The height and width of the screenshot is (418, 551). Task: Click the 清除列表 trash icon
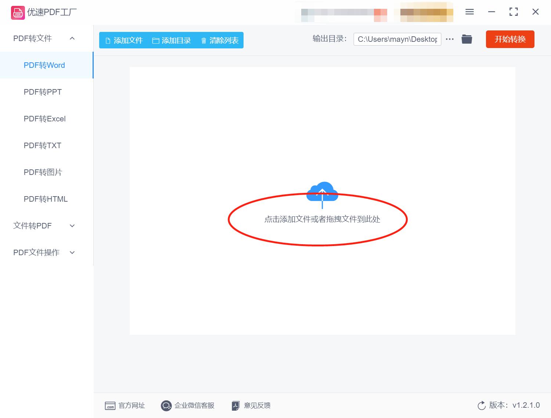[204, 40]
